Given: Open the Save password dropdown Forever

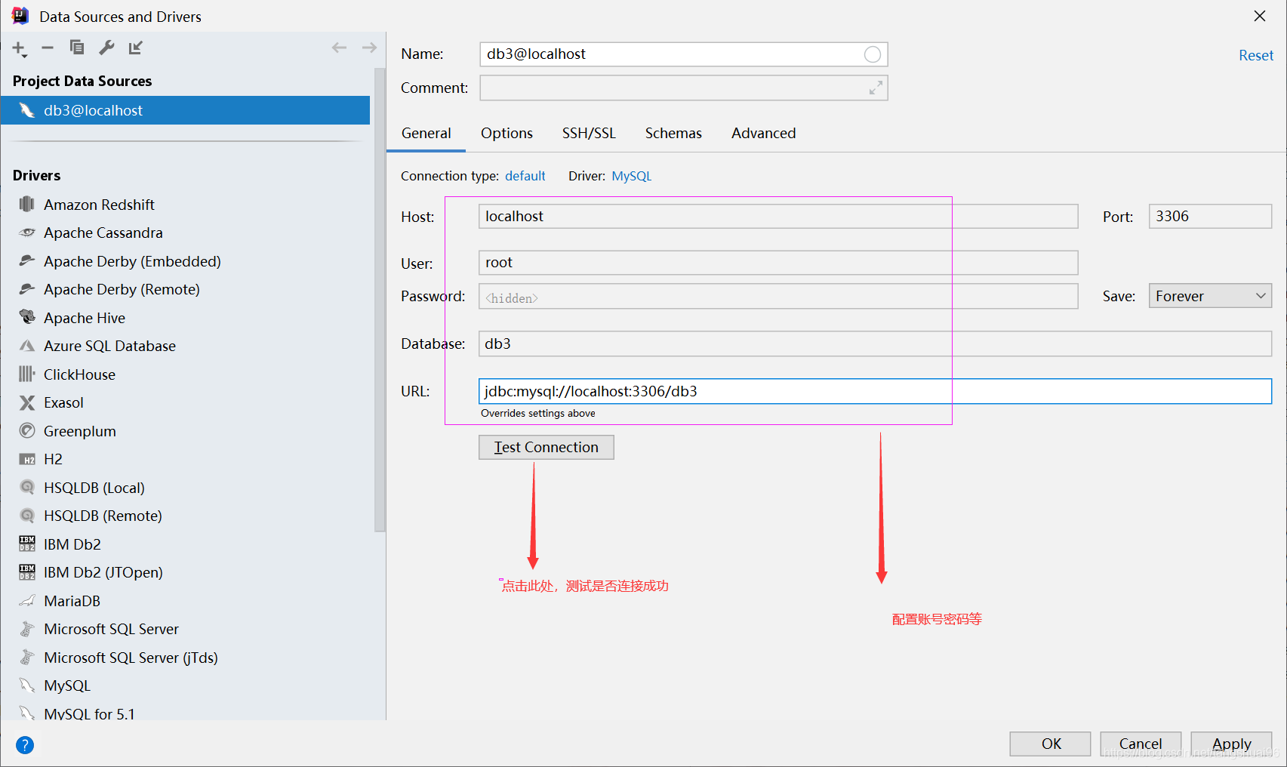Looking at the screenshot, I should (1210, 296).
